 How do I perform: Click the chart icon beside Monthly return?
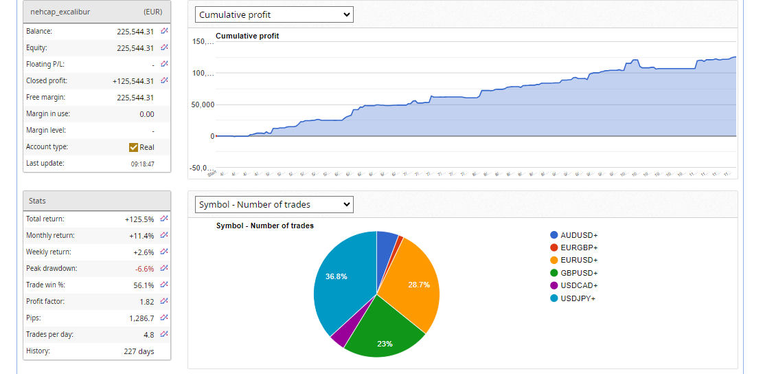click(164, 235)
